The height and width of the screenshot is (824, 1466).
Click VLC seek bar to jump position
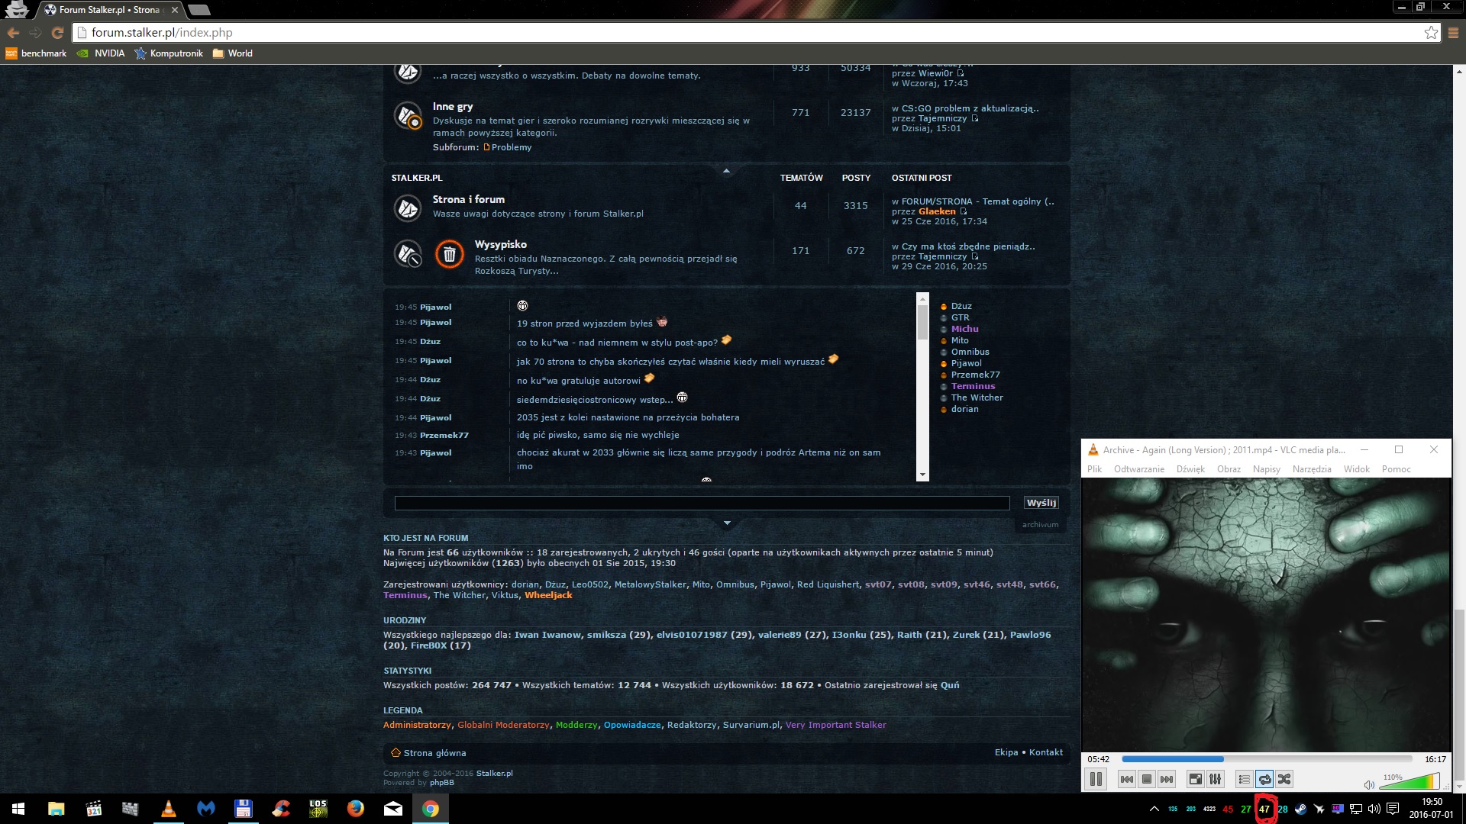(1267, 759)
